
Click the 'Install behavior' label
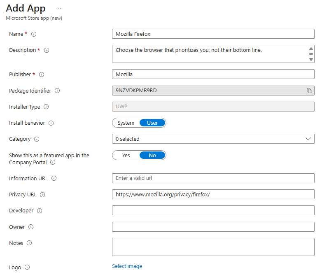27,123
